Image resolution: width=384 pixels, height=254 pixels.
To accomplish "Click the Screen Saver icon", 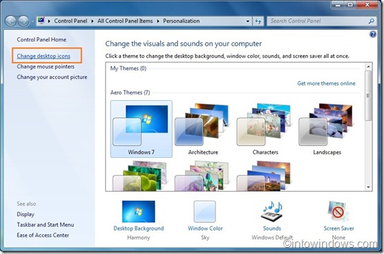I will point(338,211).
